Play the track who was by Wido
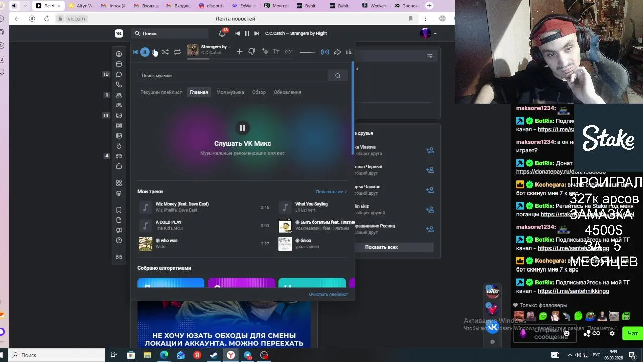Viewport: 643px width, 362px height. click(204, 244)
